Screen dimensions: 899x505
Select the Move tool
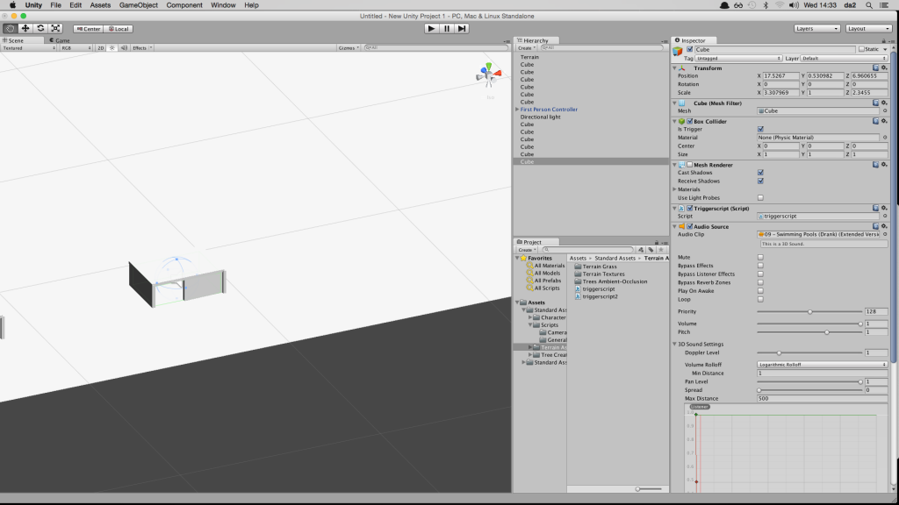(x=24, y=29)
